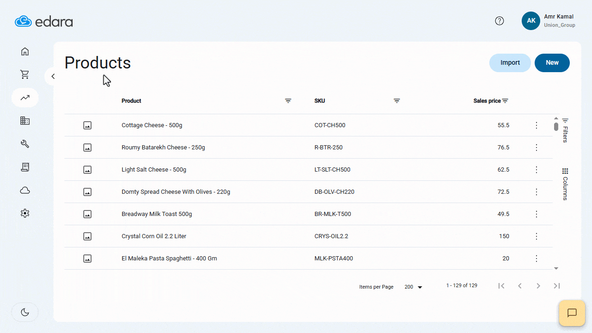Click the scrollbar down arrow

tap(556, 268)
